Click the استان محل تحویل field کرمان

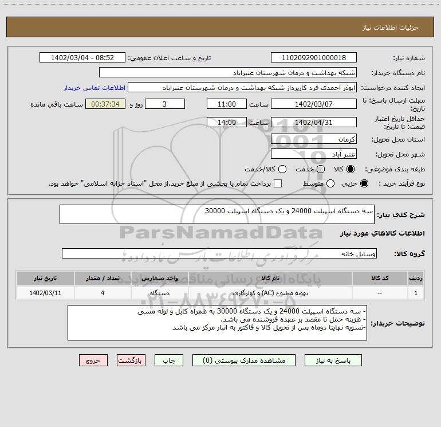314,139
